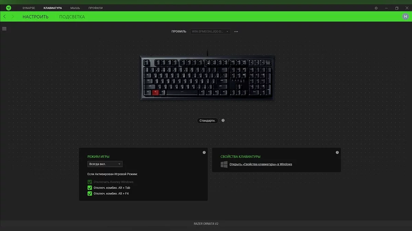Click help icon in Свойства клавиатуры panel
This screenshot has width=412, height=231.
[337, 153]
